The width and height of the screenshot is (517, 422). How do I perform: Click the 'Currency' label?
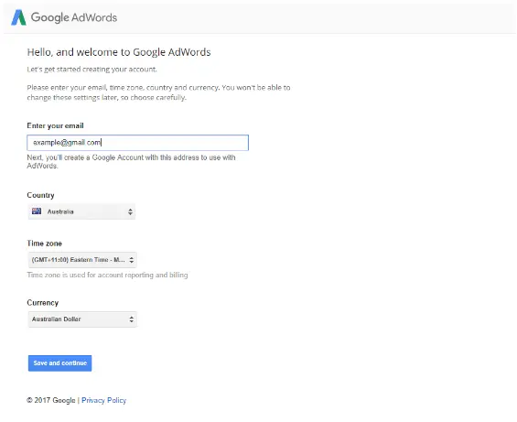pos(42,303)
